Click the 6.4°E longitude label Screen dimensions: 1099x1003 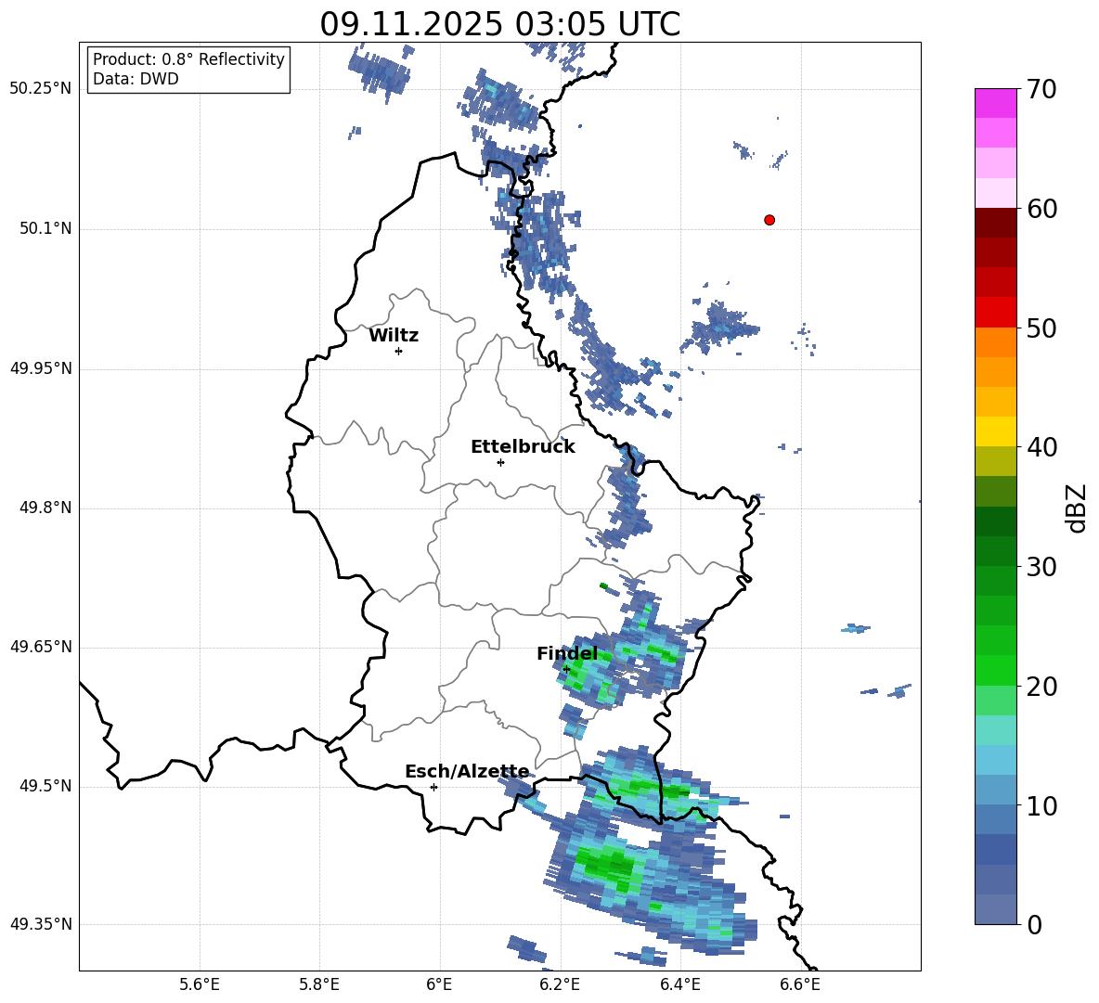click(x=679, y=984)
